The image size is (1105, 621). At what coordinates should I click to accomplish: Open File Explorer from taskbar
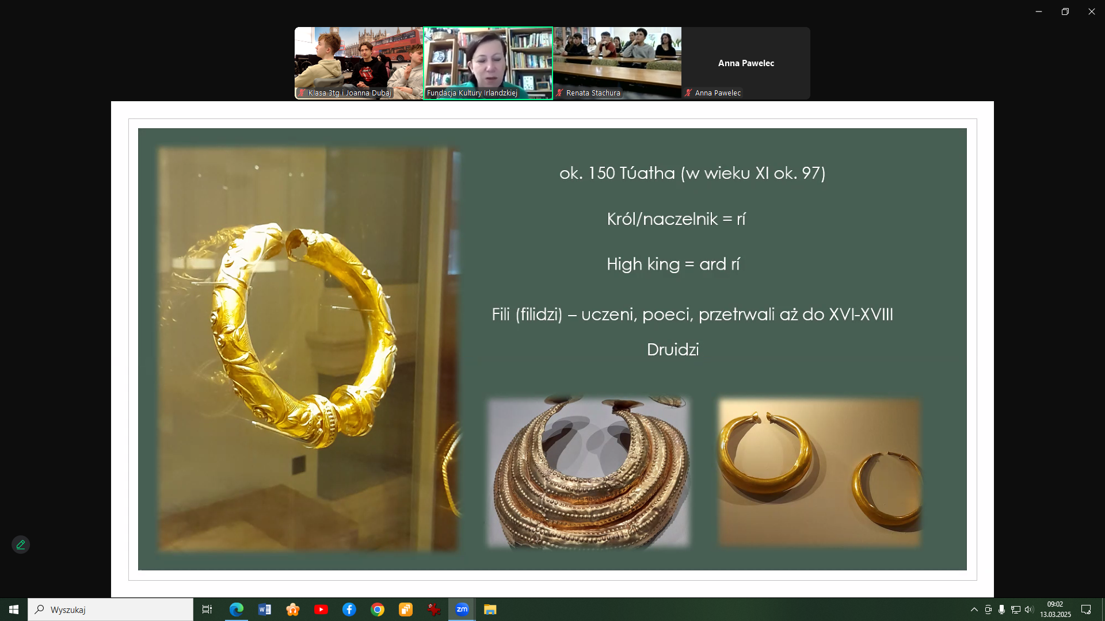[x=490, y=609]
